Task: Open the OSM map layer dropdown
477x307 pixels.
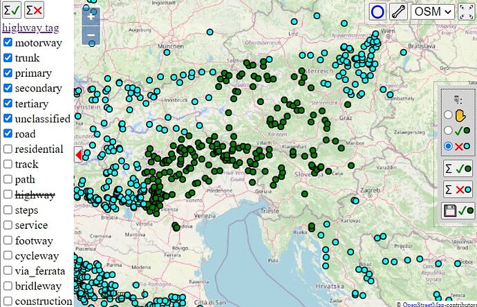Action: point(432,11)
